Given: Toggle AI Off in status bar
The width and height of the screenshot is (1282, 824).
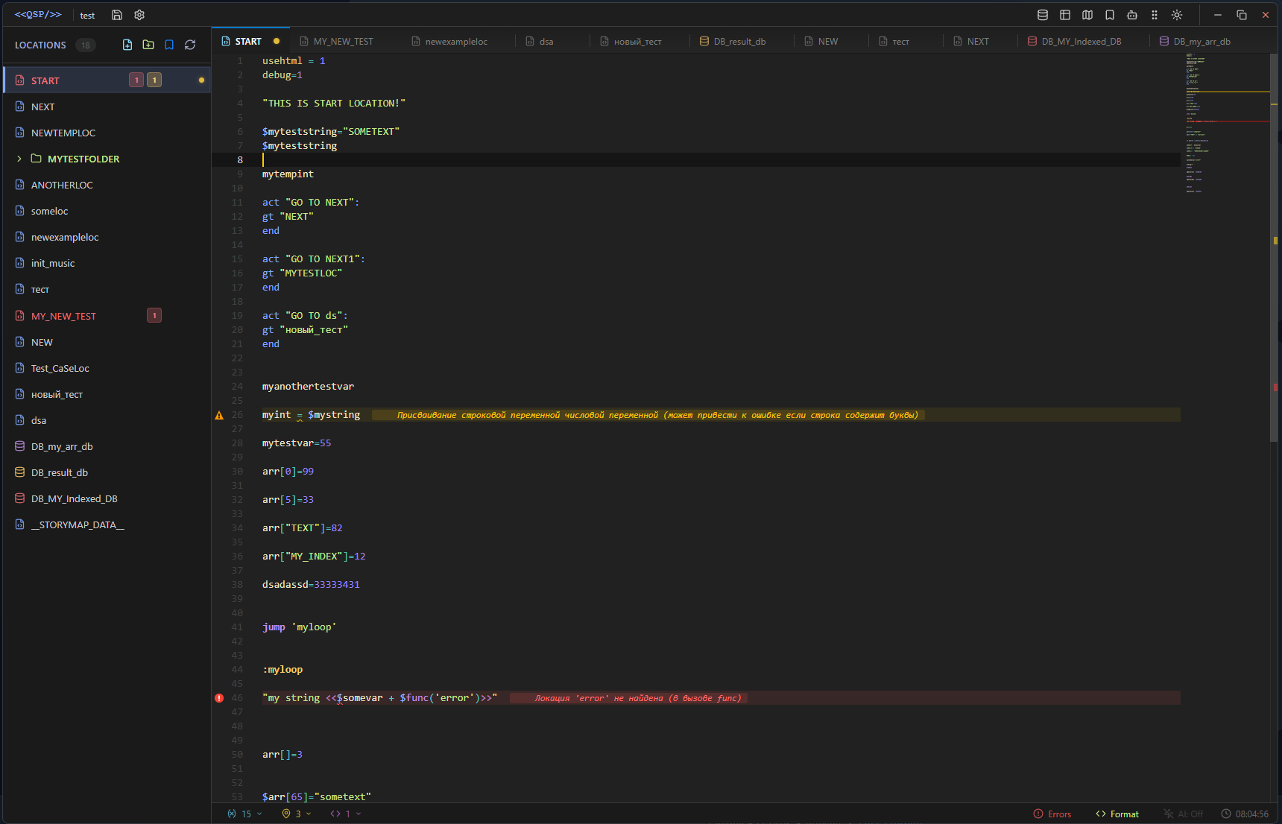Looking at the screenshot, I should point(1184,814).
